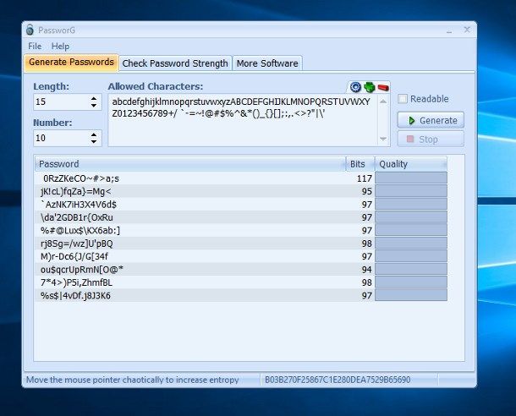Sort by the Quality column header
The width and height of the screenshot is (516, 416).
coord(411,164)
